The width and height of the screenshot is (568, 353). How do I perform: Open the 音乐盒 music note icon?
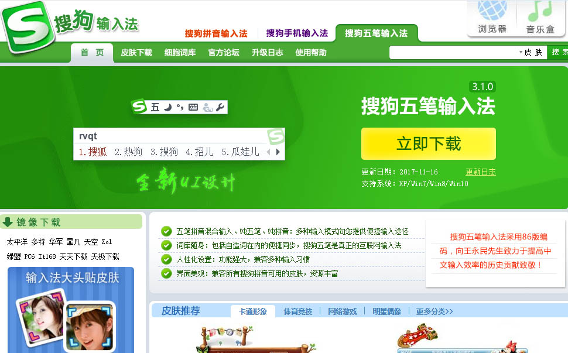pos(540,11)
